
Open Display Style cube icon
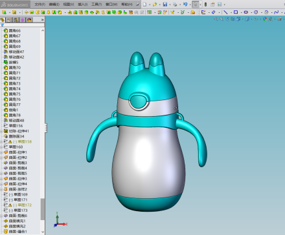click(247, 19)
